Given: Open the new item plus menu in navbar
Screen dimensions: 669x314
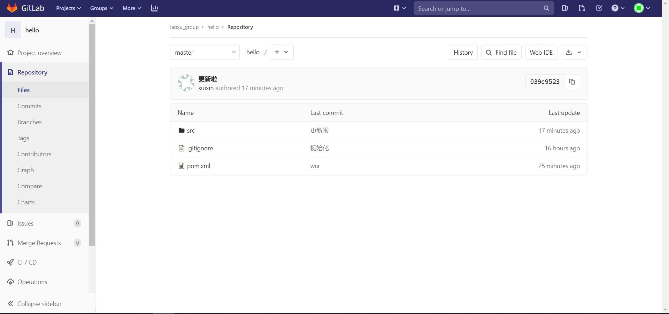Looking at the screenshot, I should tap(400, 8).
